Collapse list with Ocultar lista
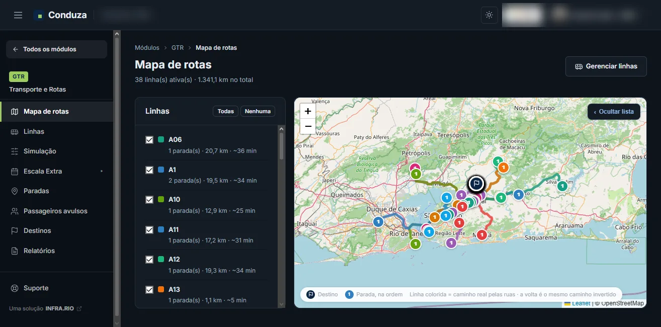The height and width of the screenshot is (327, 661). (x=614, y=112)
